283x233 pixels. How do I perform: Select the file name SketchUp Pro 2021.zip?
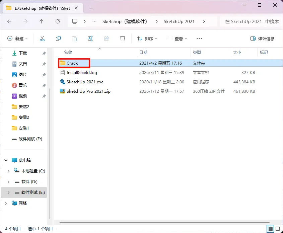click(88, 91)
